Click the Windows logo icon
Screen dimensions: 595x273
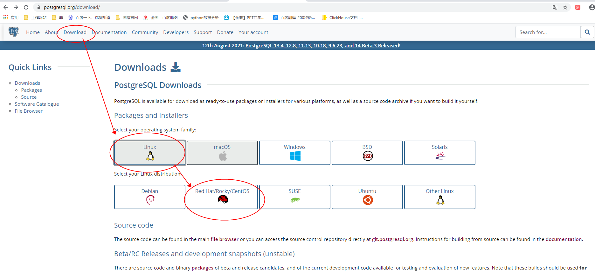295,156
